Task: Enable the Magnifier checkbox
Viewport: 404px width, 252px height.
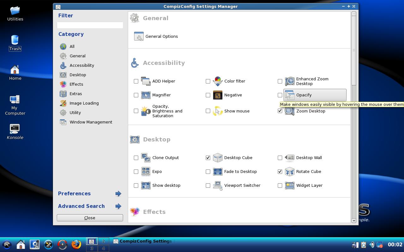Action: tap(136, 95)
